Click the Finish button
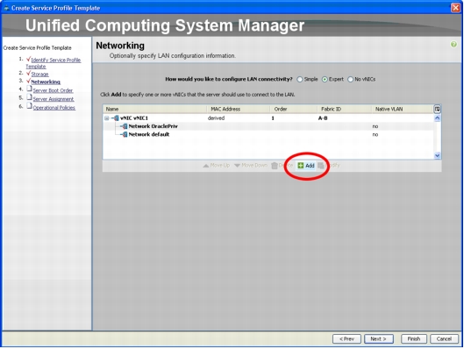464x349 pixels. tap(414, 339)
